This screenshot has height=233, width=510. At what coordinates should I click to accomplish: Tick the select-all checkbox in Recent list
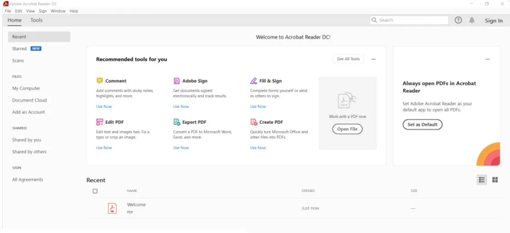[x=95, y=191]
